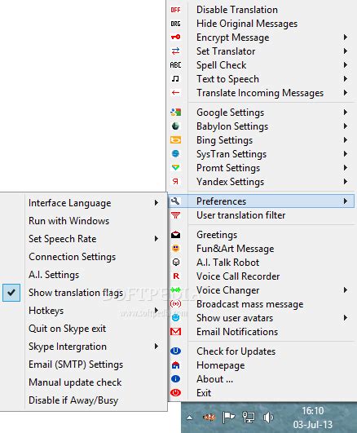
Task: Click the music note Text to Speech icon
Action: point(175,79)
